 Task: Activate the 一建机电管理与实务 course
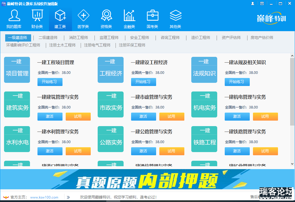(237, 117)
